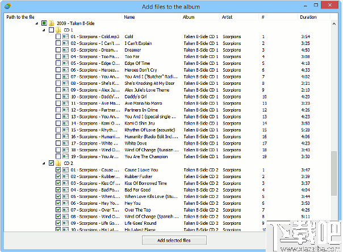
Task: Sort by the Name column header
Action: click(x=151, y=17)
